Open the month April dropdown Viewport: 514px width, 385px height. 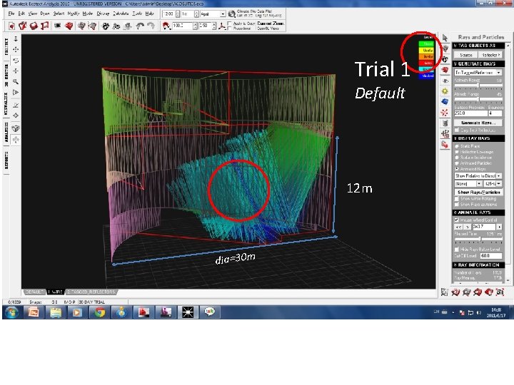(x=213, y=14)
